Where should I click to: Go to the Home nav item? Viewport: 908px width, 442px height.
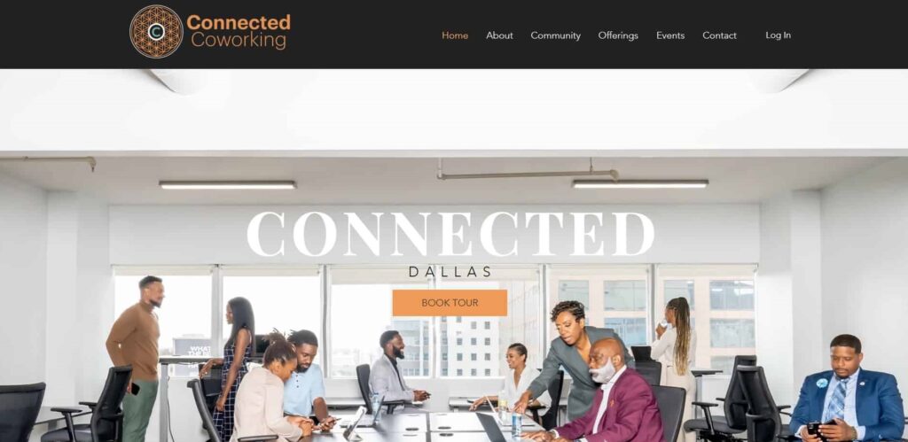pos(455,35)
